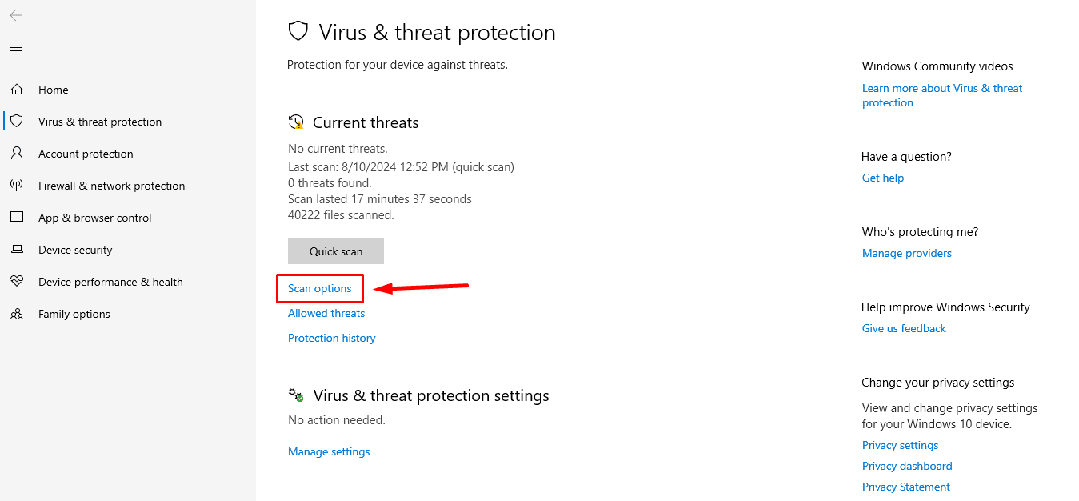Click the Device performance heart icon
The height and width of the screenshot is (501, 1079).
pos(17,282)
